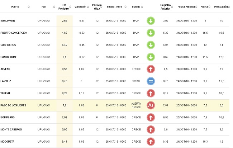Select the PUERTO CONCEPCION port name
233x148 pixels.
(x=14, y=33)
